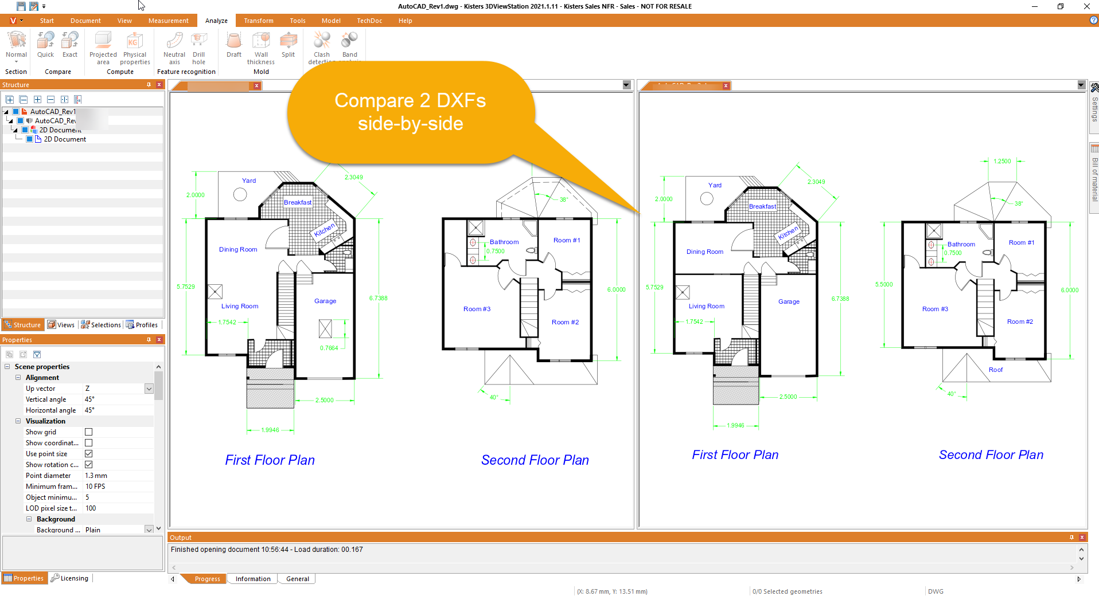Viewport: 1099px width, 596px height.
Task: Toggle visibility of second AutoCAD_Rev node
Action: (21, 120)
